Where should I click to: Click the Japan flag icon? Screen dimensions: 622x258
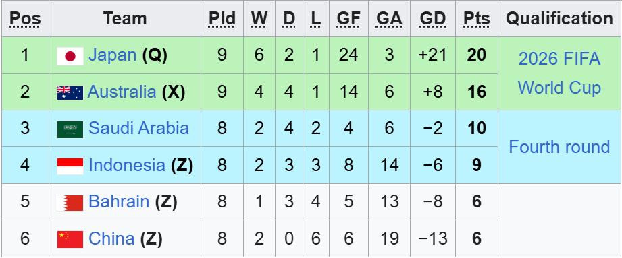coord(70,56)
